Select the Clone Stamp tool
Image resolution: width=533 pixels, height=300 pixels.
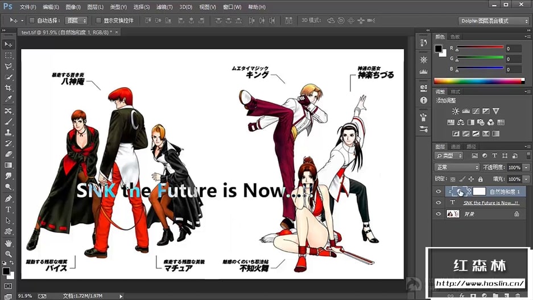(x=8, y=132)
